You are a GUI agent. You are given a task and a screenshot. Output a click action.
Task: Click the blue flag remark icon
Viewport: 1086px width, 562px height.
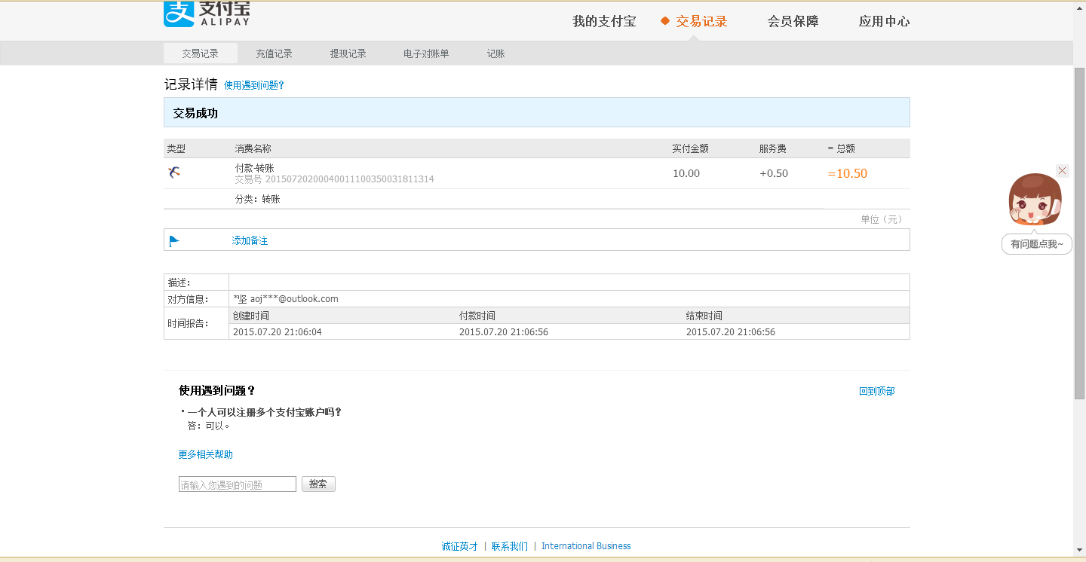click(x=174, y=241)
